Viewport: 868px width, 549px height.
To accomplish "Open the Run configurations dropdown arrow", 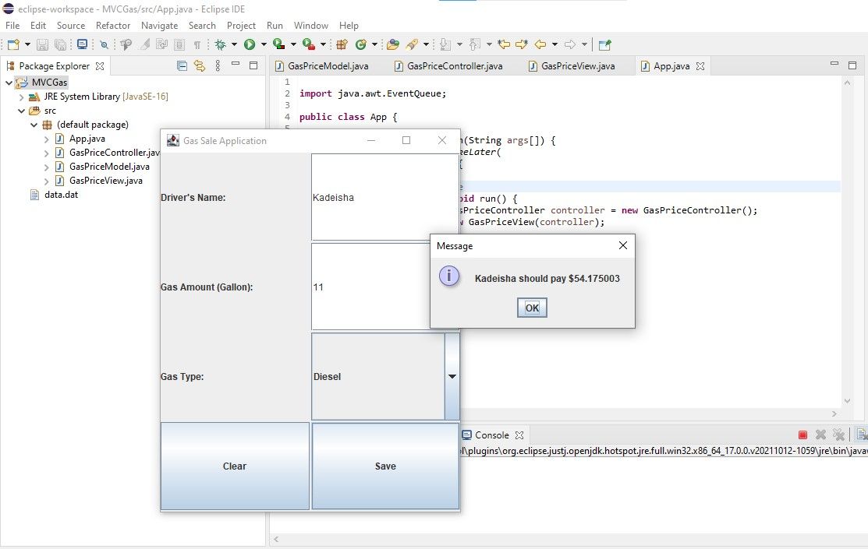I will point(263,44).
